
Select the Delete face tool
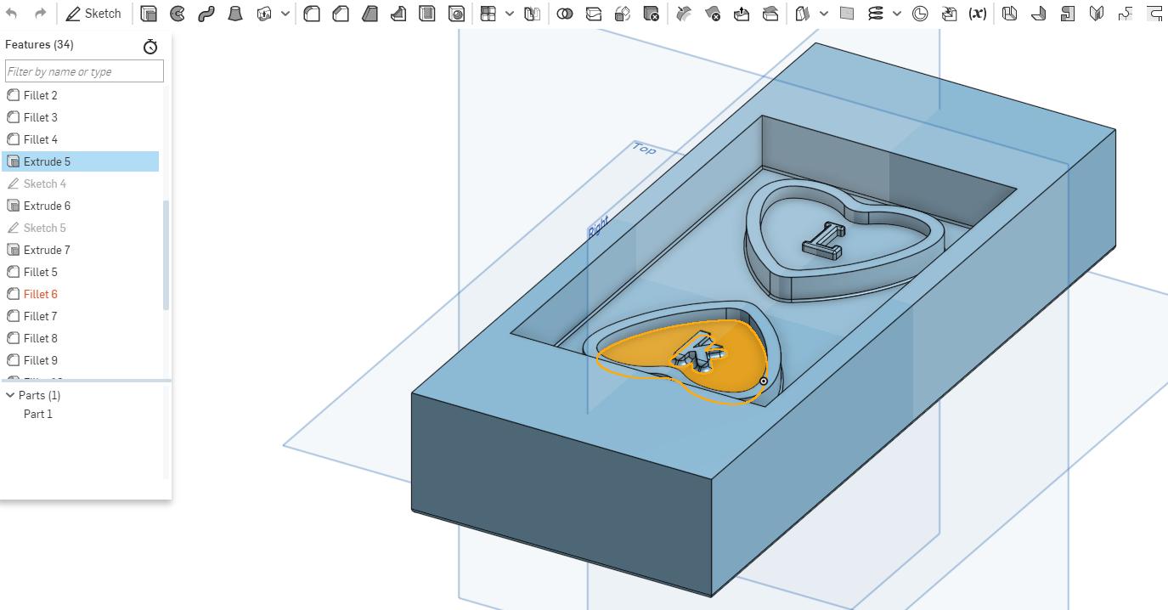[713, 14]
